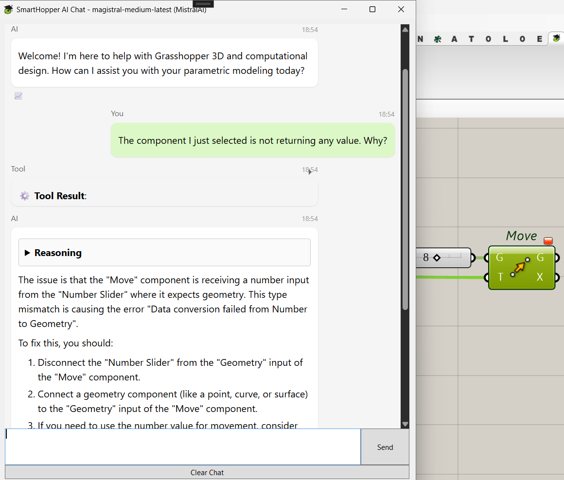Click the chat scrollbar down arrow
Image resolution: width=564 pixels, height=480 pixels.
click(x=405, y=424)
